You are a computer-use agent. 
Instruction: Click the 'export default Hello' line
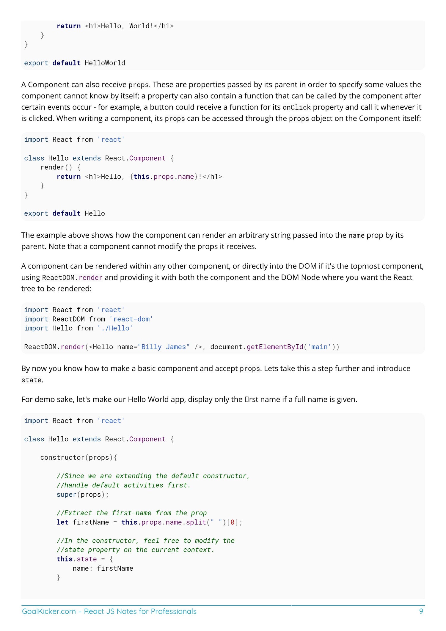point(64,214)
